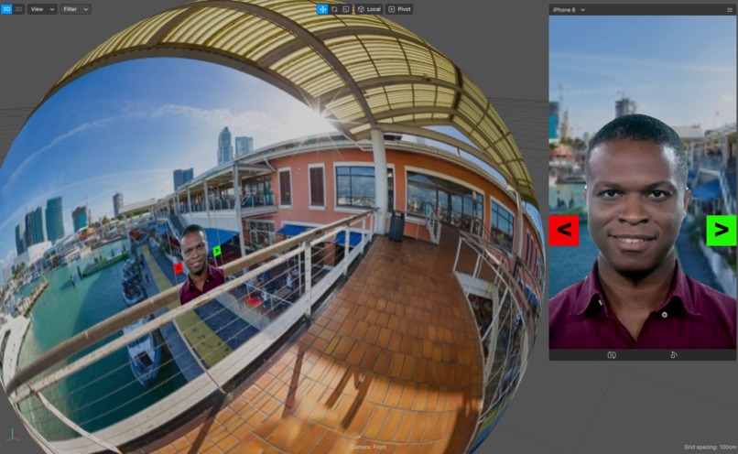The image size is (738, 454).
Task: Click the red left arrow in simulator
Action: click(x=564, y=230)
